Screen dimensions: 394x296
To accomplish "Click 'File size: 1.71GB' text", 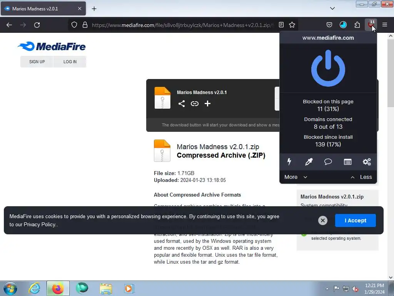I will [174, 173].
